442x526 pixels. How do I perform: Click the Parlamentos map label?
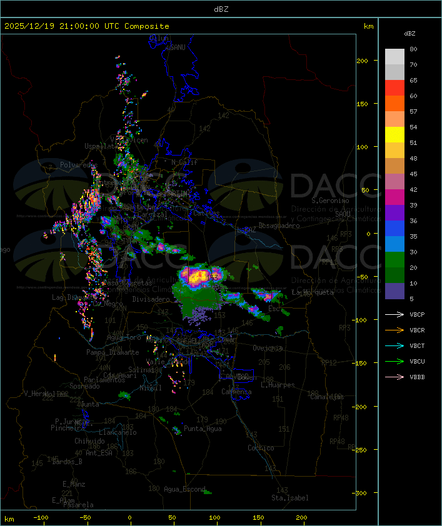click(x=104, y=380)
